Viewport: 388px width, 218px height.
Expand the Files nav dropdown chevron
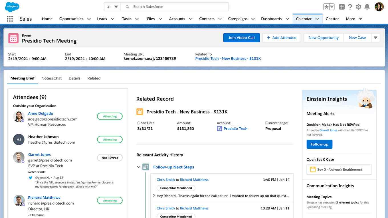[x=160, y=19]
